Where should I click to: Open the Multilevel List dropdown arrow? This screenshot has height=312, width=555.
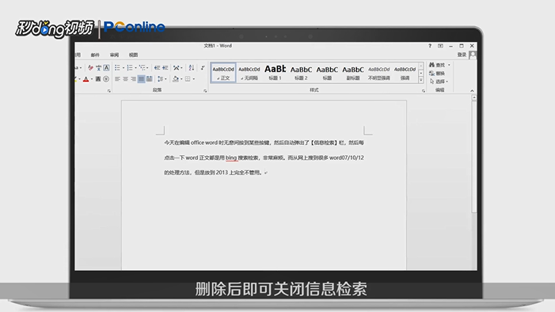tap(147, 67)
